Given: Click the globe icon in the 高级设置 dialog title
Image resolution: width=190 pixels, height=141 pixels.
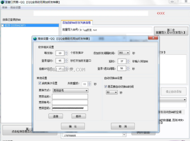Looking at the screenshot, I should pos(35,39).
